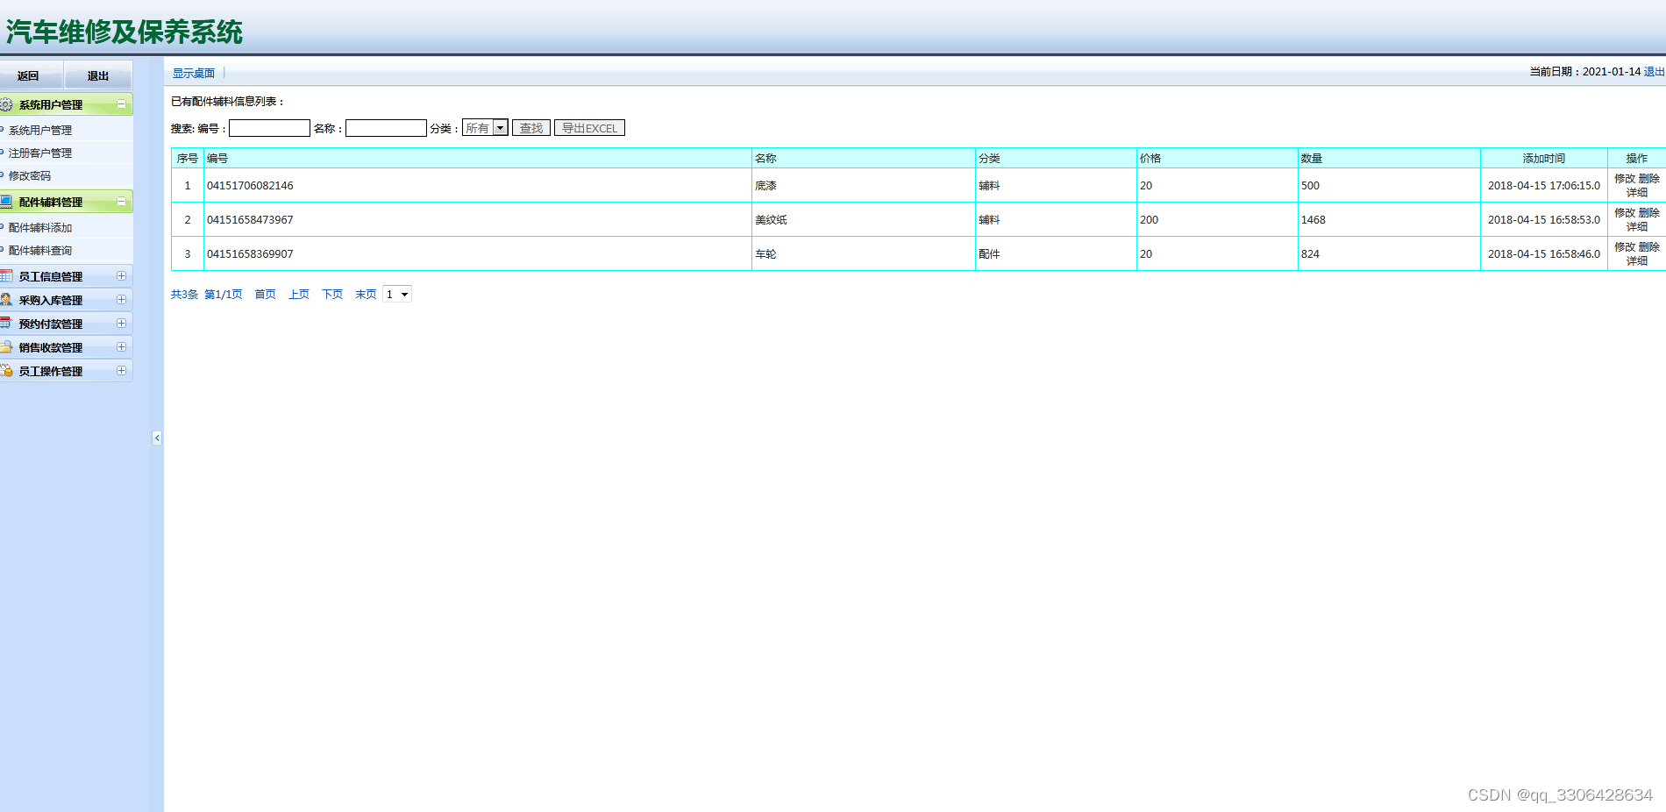The height and width of the screenshot is (812, 1666).
Task: Click quantity value 1468
Action: pyautogui.click(x=1314, y=220)
